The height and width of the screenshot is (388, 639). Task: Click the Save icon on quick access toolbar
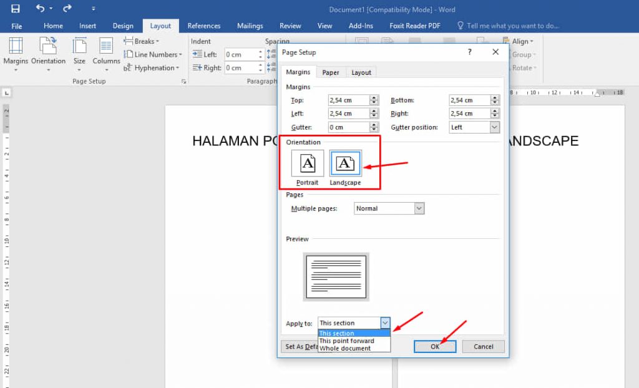point(16,8)
